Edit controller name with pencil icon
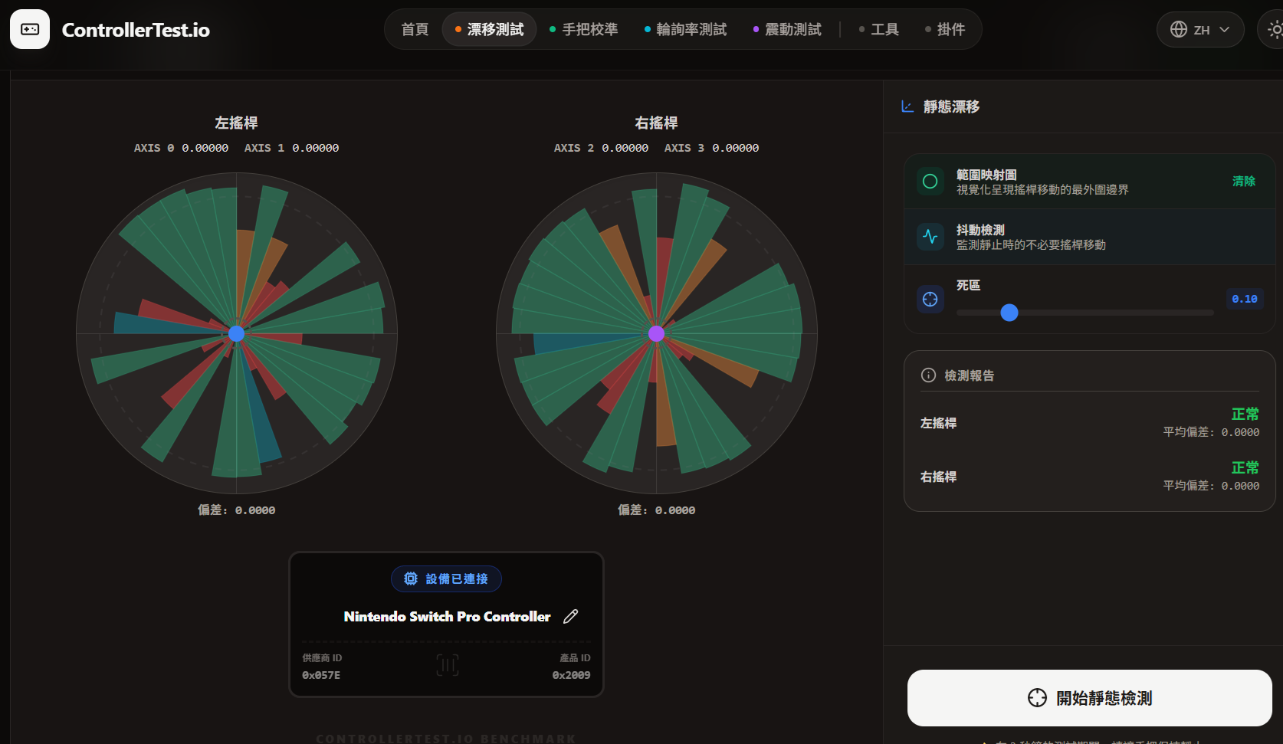 click(x=570, y=617)
